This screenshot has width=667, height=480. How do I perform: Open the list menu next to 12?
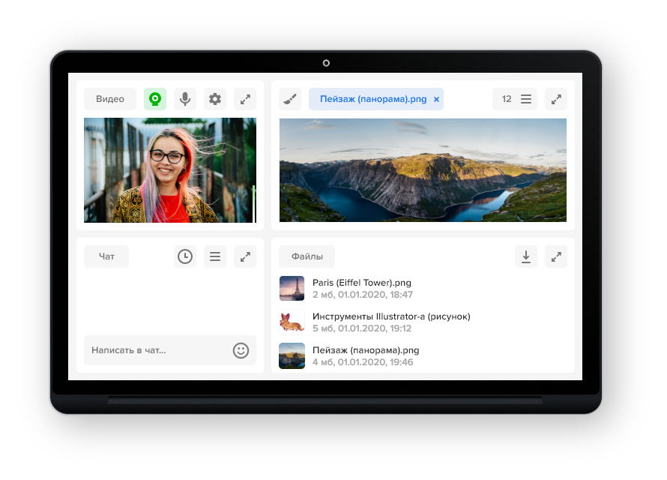526,99
